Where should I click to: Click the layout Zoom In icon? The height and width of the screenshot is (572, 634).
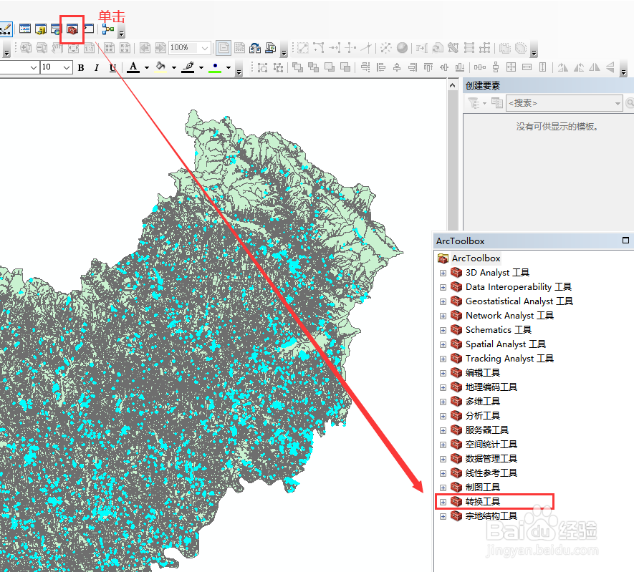tap(26, 48)
